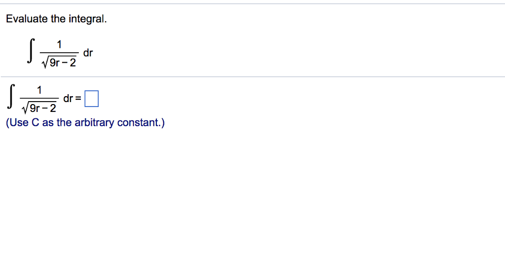Screen dimensions: 505x253
Task: Click the √9r − 2 denominator in the question
Action: 60,63
